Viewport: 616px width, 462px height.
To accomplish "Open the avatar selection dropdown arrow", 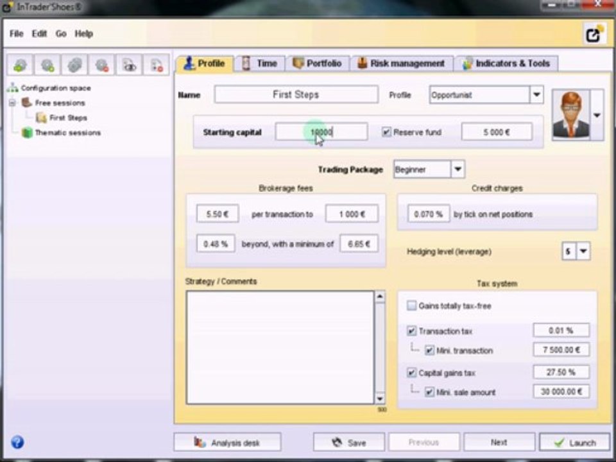I will pos(597,115).
